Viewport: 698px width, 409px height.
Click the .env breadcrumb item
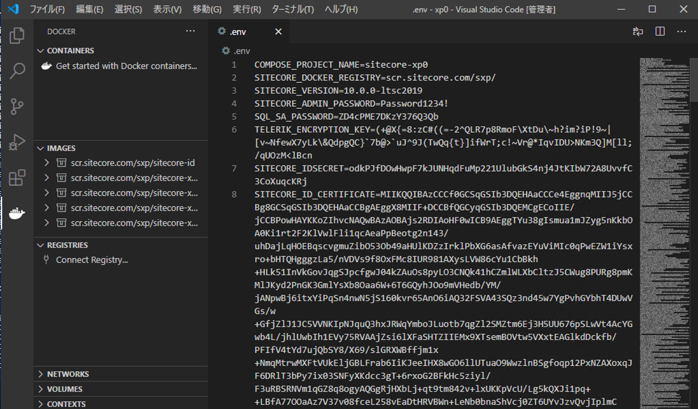tap(242, 51)
